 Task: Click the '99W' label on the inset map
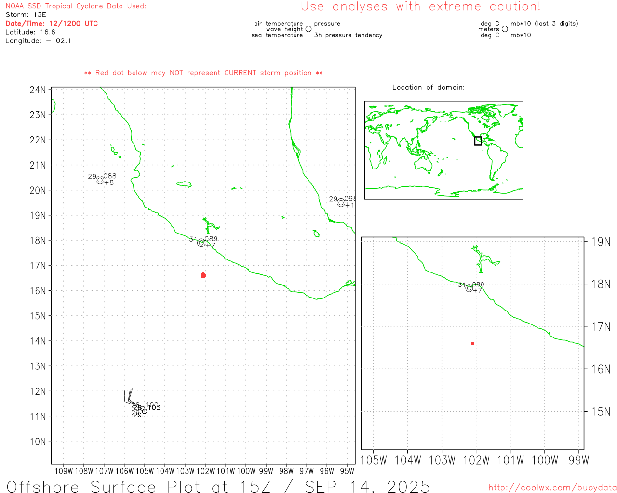pos(578,460)
